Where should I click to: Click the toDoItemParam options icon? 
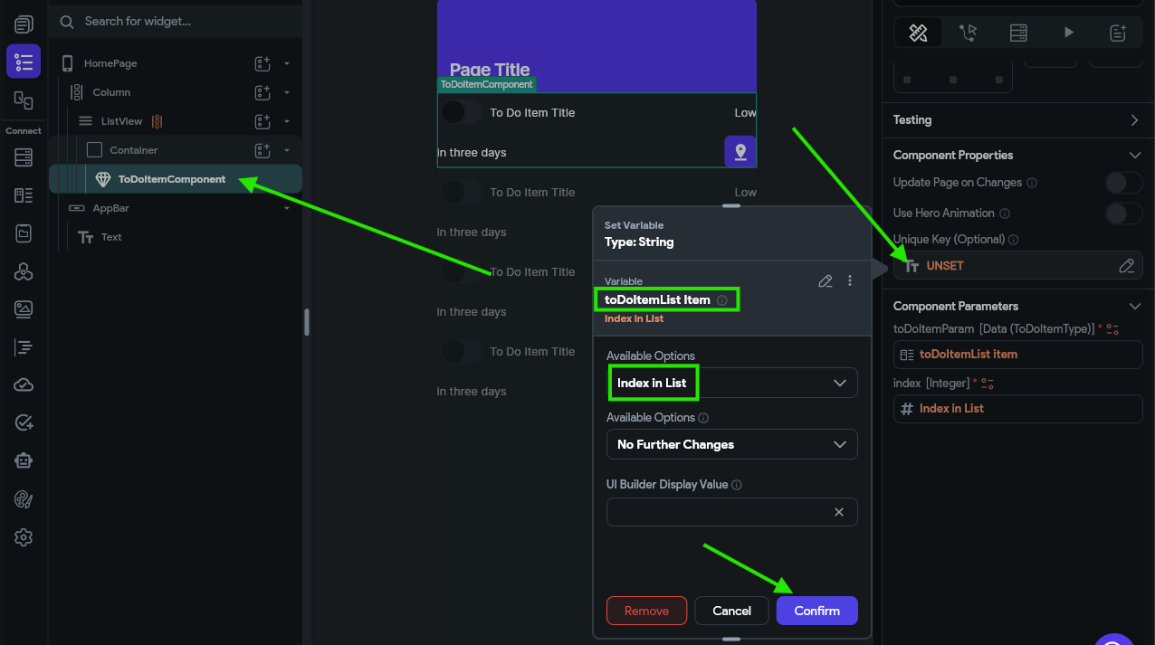pos(1112,329)
